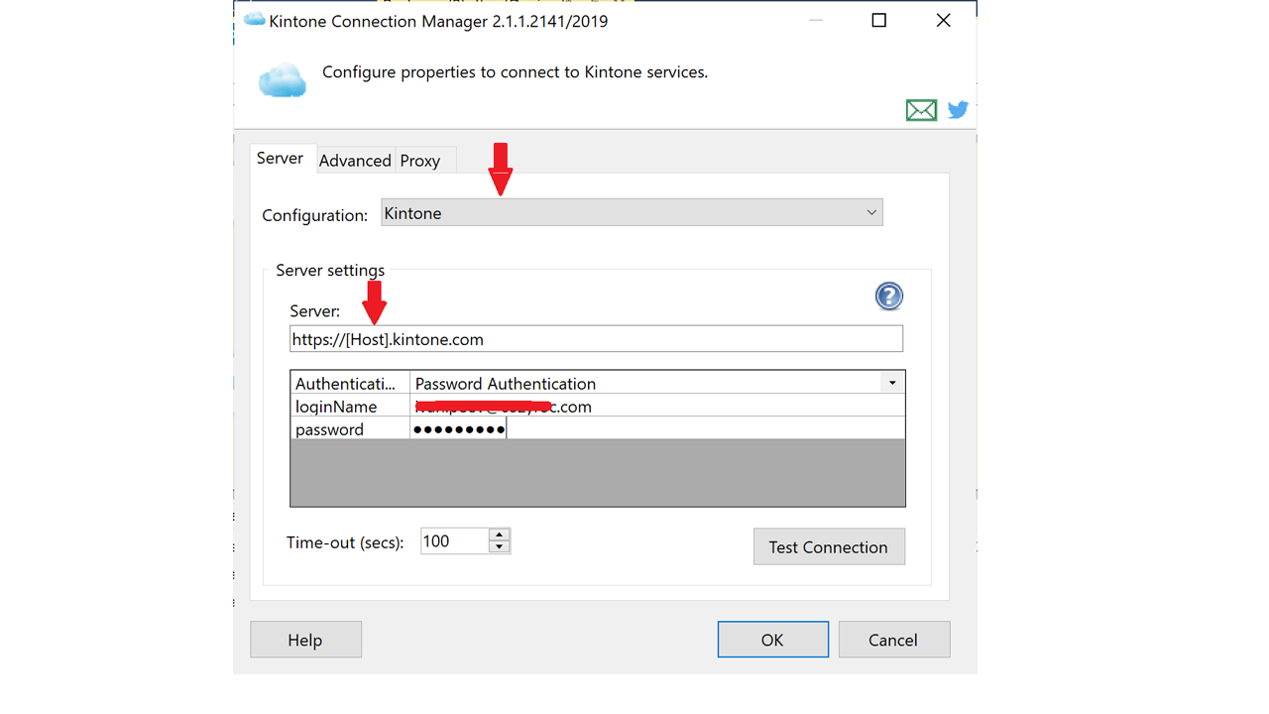Click the Help button
The image size is (1269, 714).
tap(305, 640)
